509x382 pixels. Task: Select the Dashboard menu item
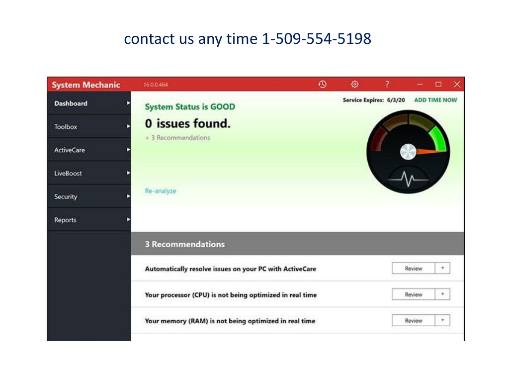coord(89,103)
